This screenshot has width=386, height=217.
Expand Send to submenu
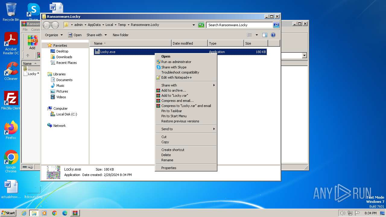click(x=186, y=129)
